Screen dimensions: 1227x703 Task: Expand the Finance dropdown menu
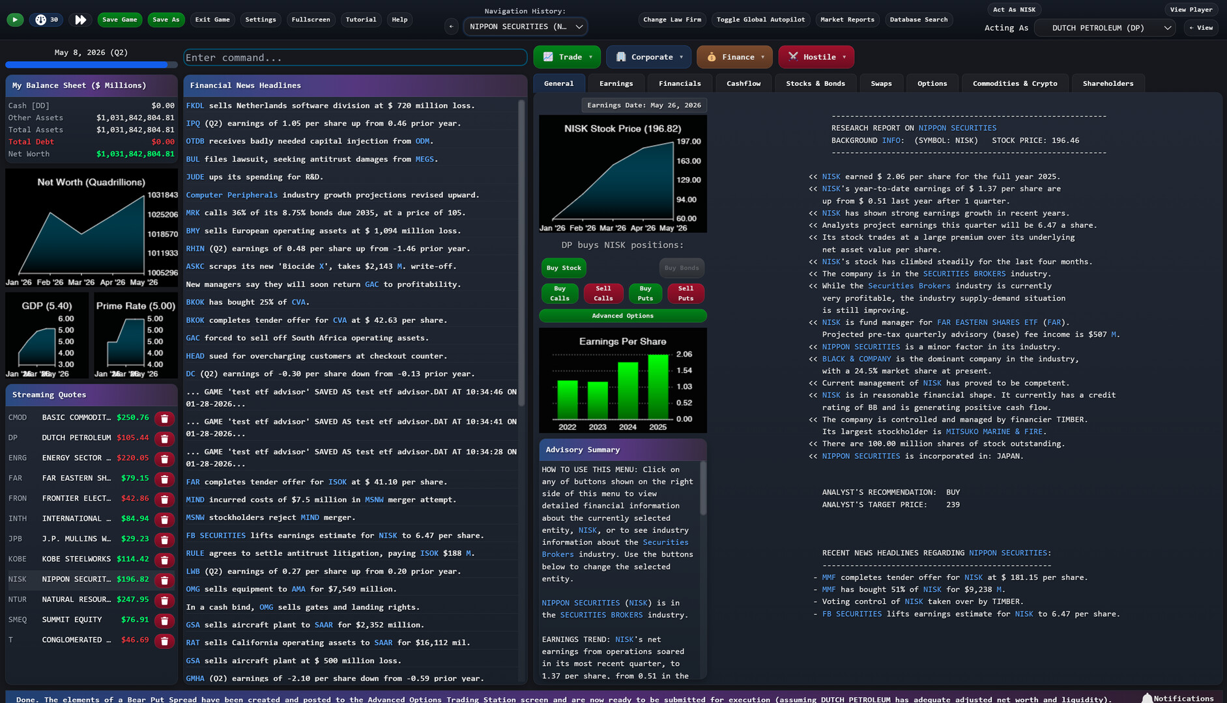click(734, 57)
